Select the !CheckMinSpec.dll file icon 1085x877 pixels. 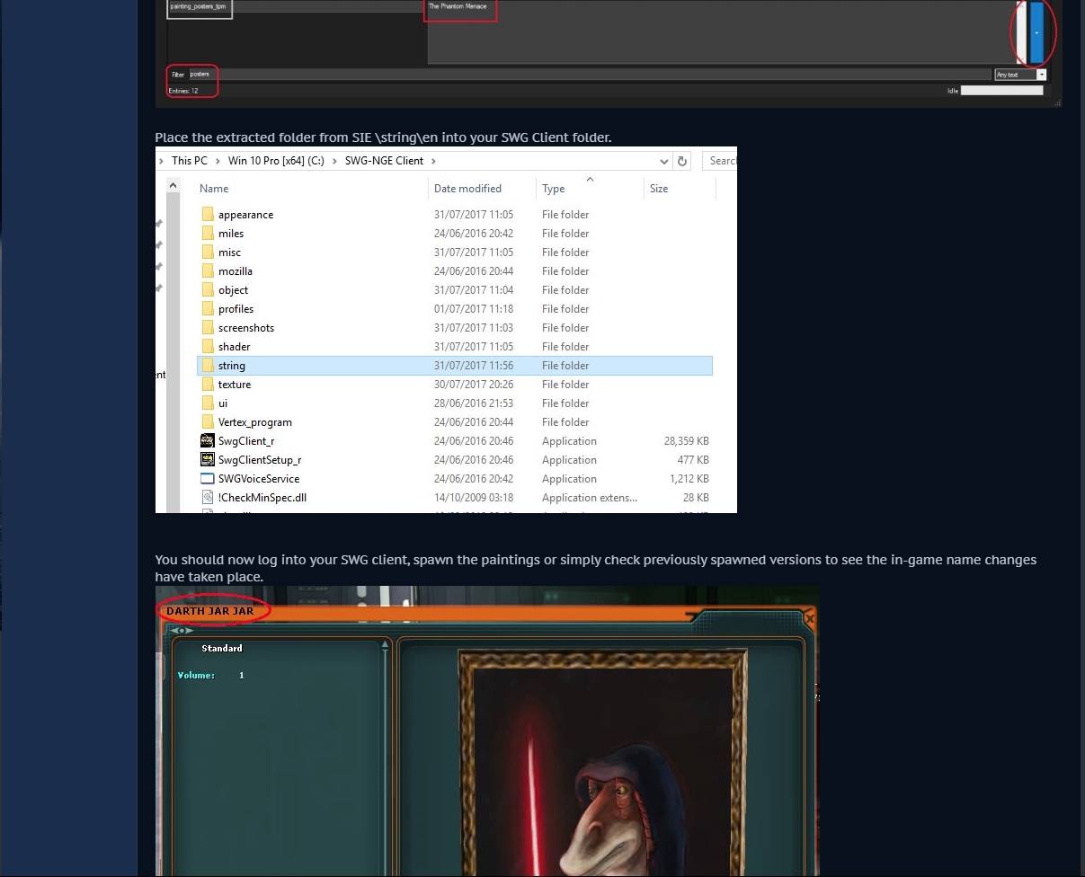(208, 498)
